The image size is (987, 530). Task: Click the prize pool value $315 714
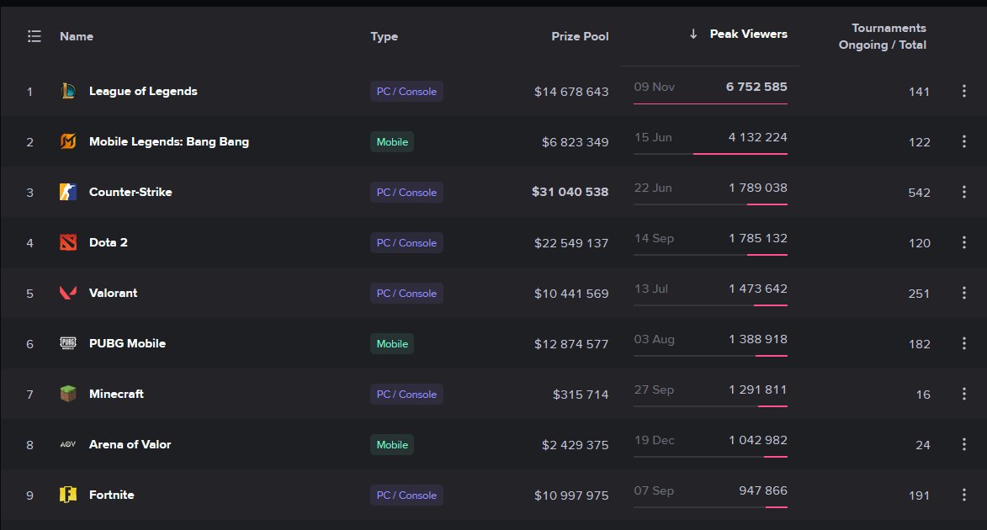pyautogui.click(x=581, y=395)
